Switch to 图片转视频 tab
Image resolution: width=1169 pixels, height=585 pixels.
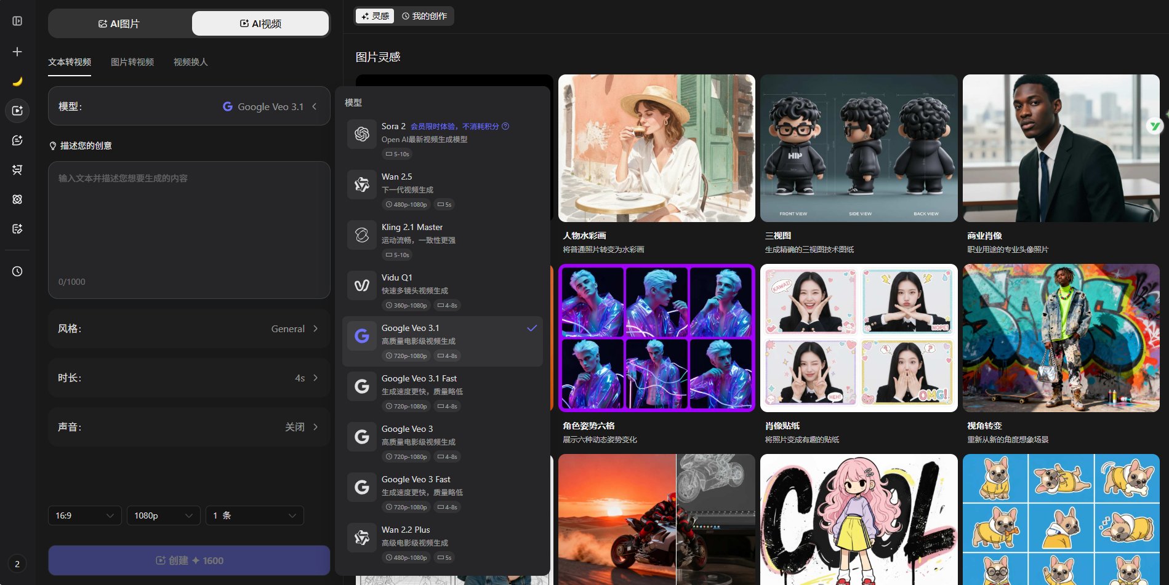132,62
